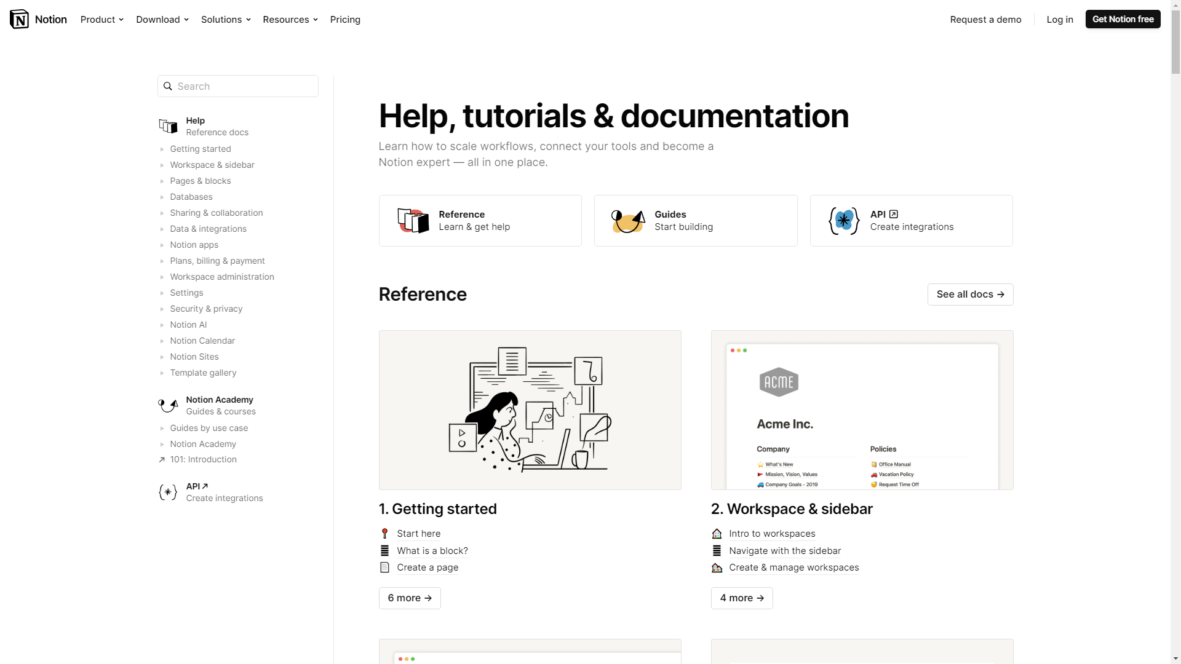Click Log in

pyautogui.click(x=1060, y=19)
